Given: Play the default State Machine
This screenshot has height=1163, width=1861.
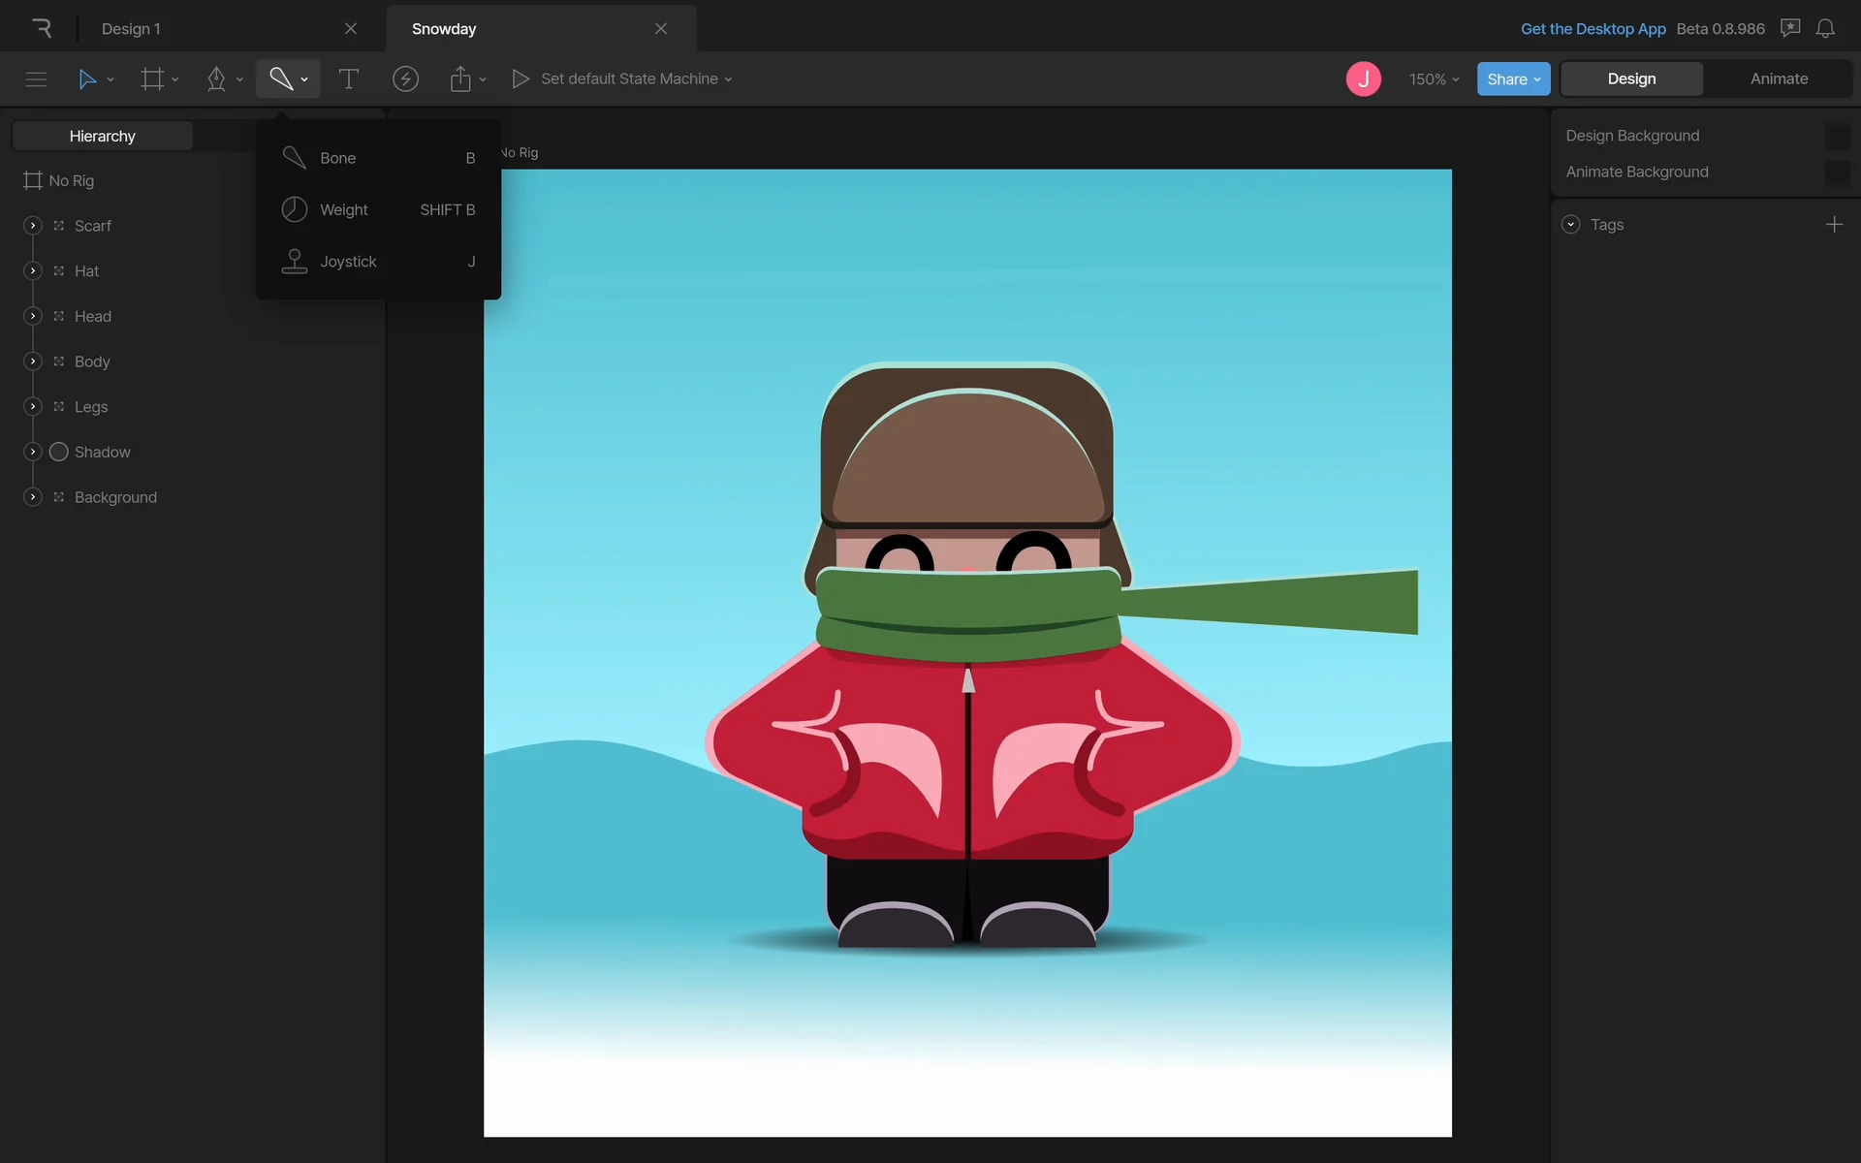Looking at the screenshot, I should tap(520, 79).
